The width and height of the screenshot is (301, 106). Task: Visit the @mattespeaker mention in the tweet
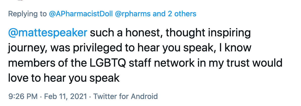48,33
